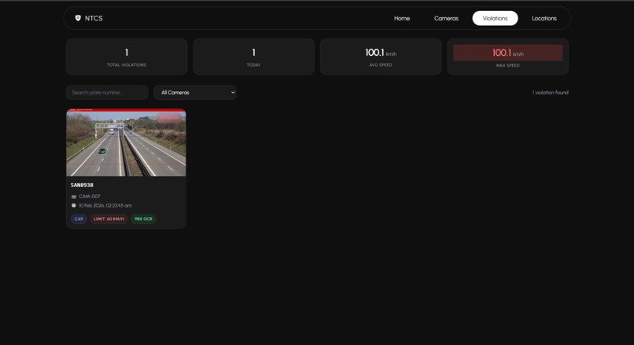The height and width of the screenshot is (345, 634).
Task: Open the Cameras tab
Action: click(x=446, y=18)
